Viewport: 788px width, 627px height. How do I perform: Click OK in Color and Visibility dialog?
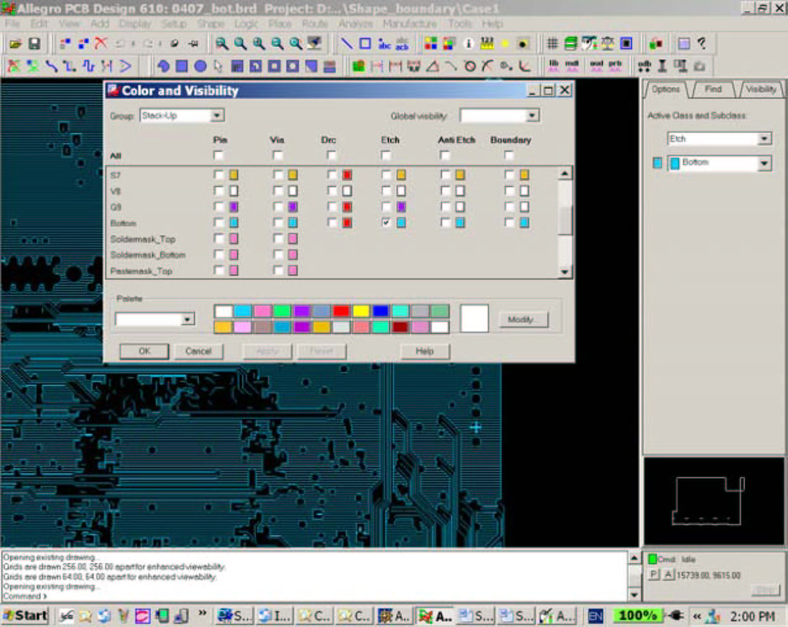pos(144,351)
